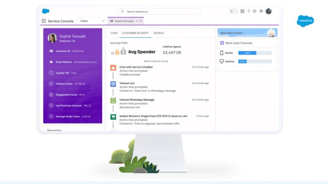Click the green shopping cart activity icon
The height and width of the screenshot is (184, 328).
pos(113,117)
